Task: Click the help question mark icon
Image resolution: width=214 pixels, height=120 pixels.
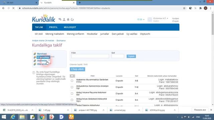Action: [x=33, y=73]
